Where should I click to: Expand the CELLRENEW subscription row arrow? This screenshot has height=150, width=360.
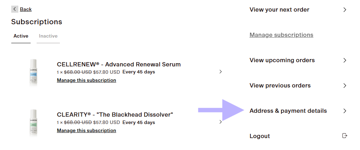coord(221,72)
